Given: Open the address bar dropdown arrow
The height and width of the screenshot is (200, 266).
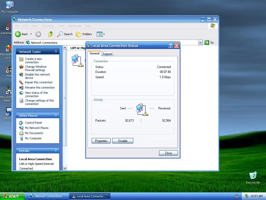Looking at the screenshot, I should [x=200, y=42].
